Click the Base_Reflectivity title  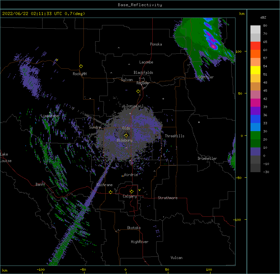point(140,5)
